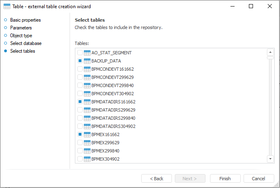Switch to the Object type step
The height and width of the screenshot is (188, 280).
click(21, 36)
